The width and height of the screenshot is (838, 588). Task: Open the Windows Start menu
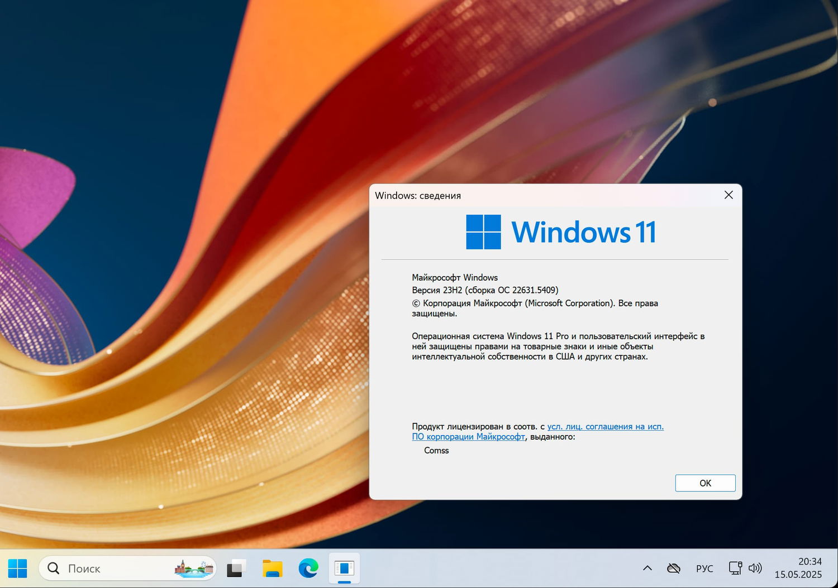17,568
